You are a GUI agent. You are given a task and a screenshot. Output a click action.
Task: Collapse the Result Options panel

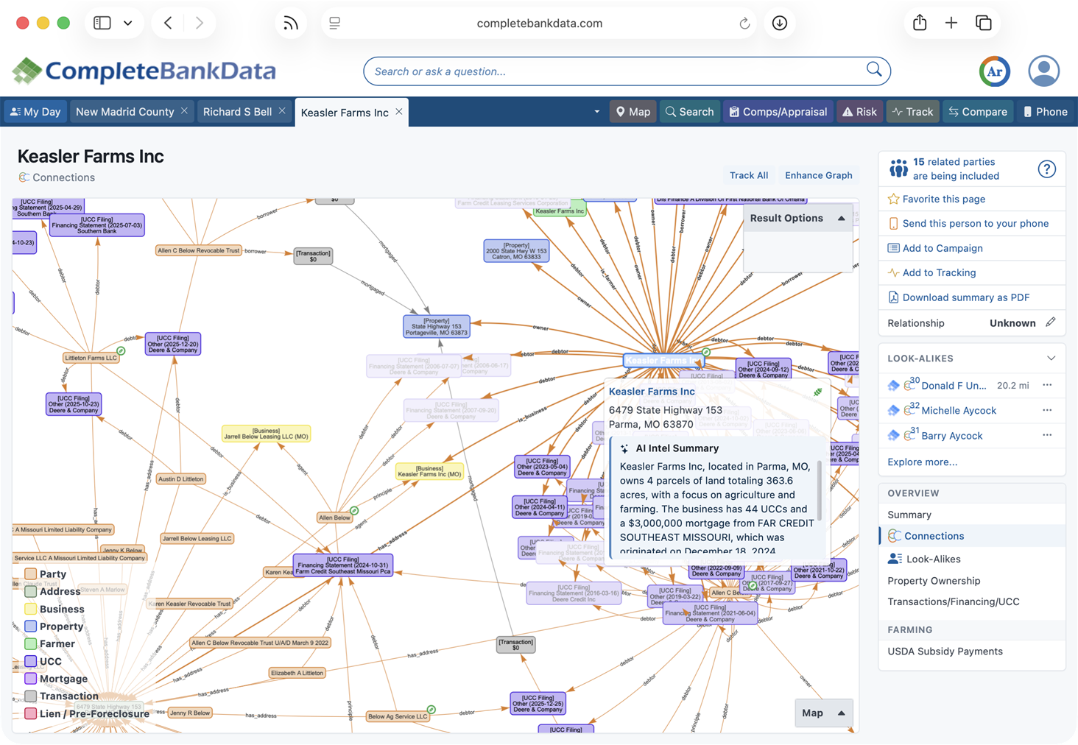pyautogui.click(x=841, y=219)
